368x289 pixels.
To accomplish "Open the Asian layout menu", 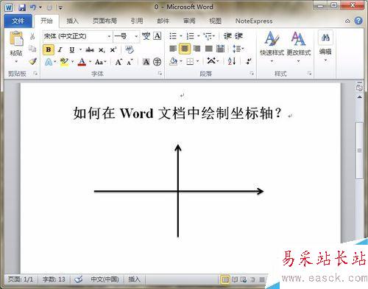I will tap(212, 61).
